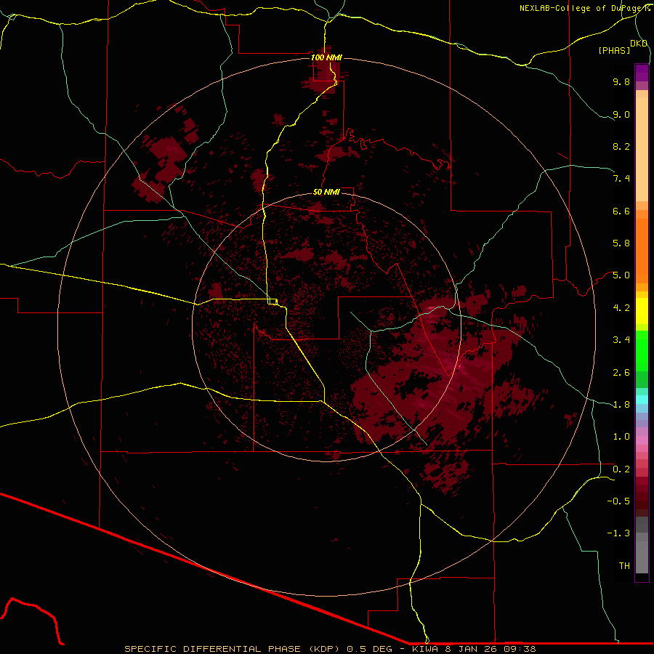Pick the cyan band of the color bar
This screenshot has height=654, width=654.
[642, 400]
